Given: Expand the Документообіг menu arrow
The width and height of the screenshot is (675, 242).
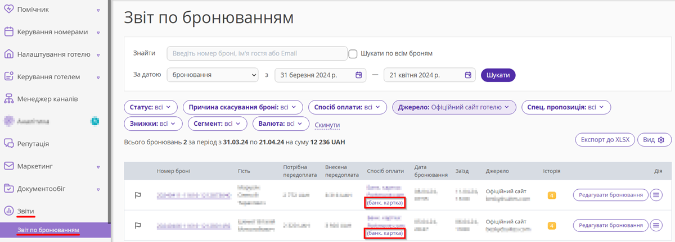Looking at the screenshot, I should point(98,189).
